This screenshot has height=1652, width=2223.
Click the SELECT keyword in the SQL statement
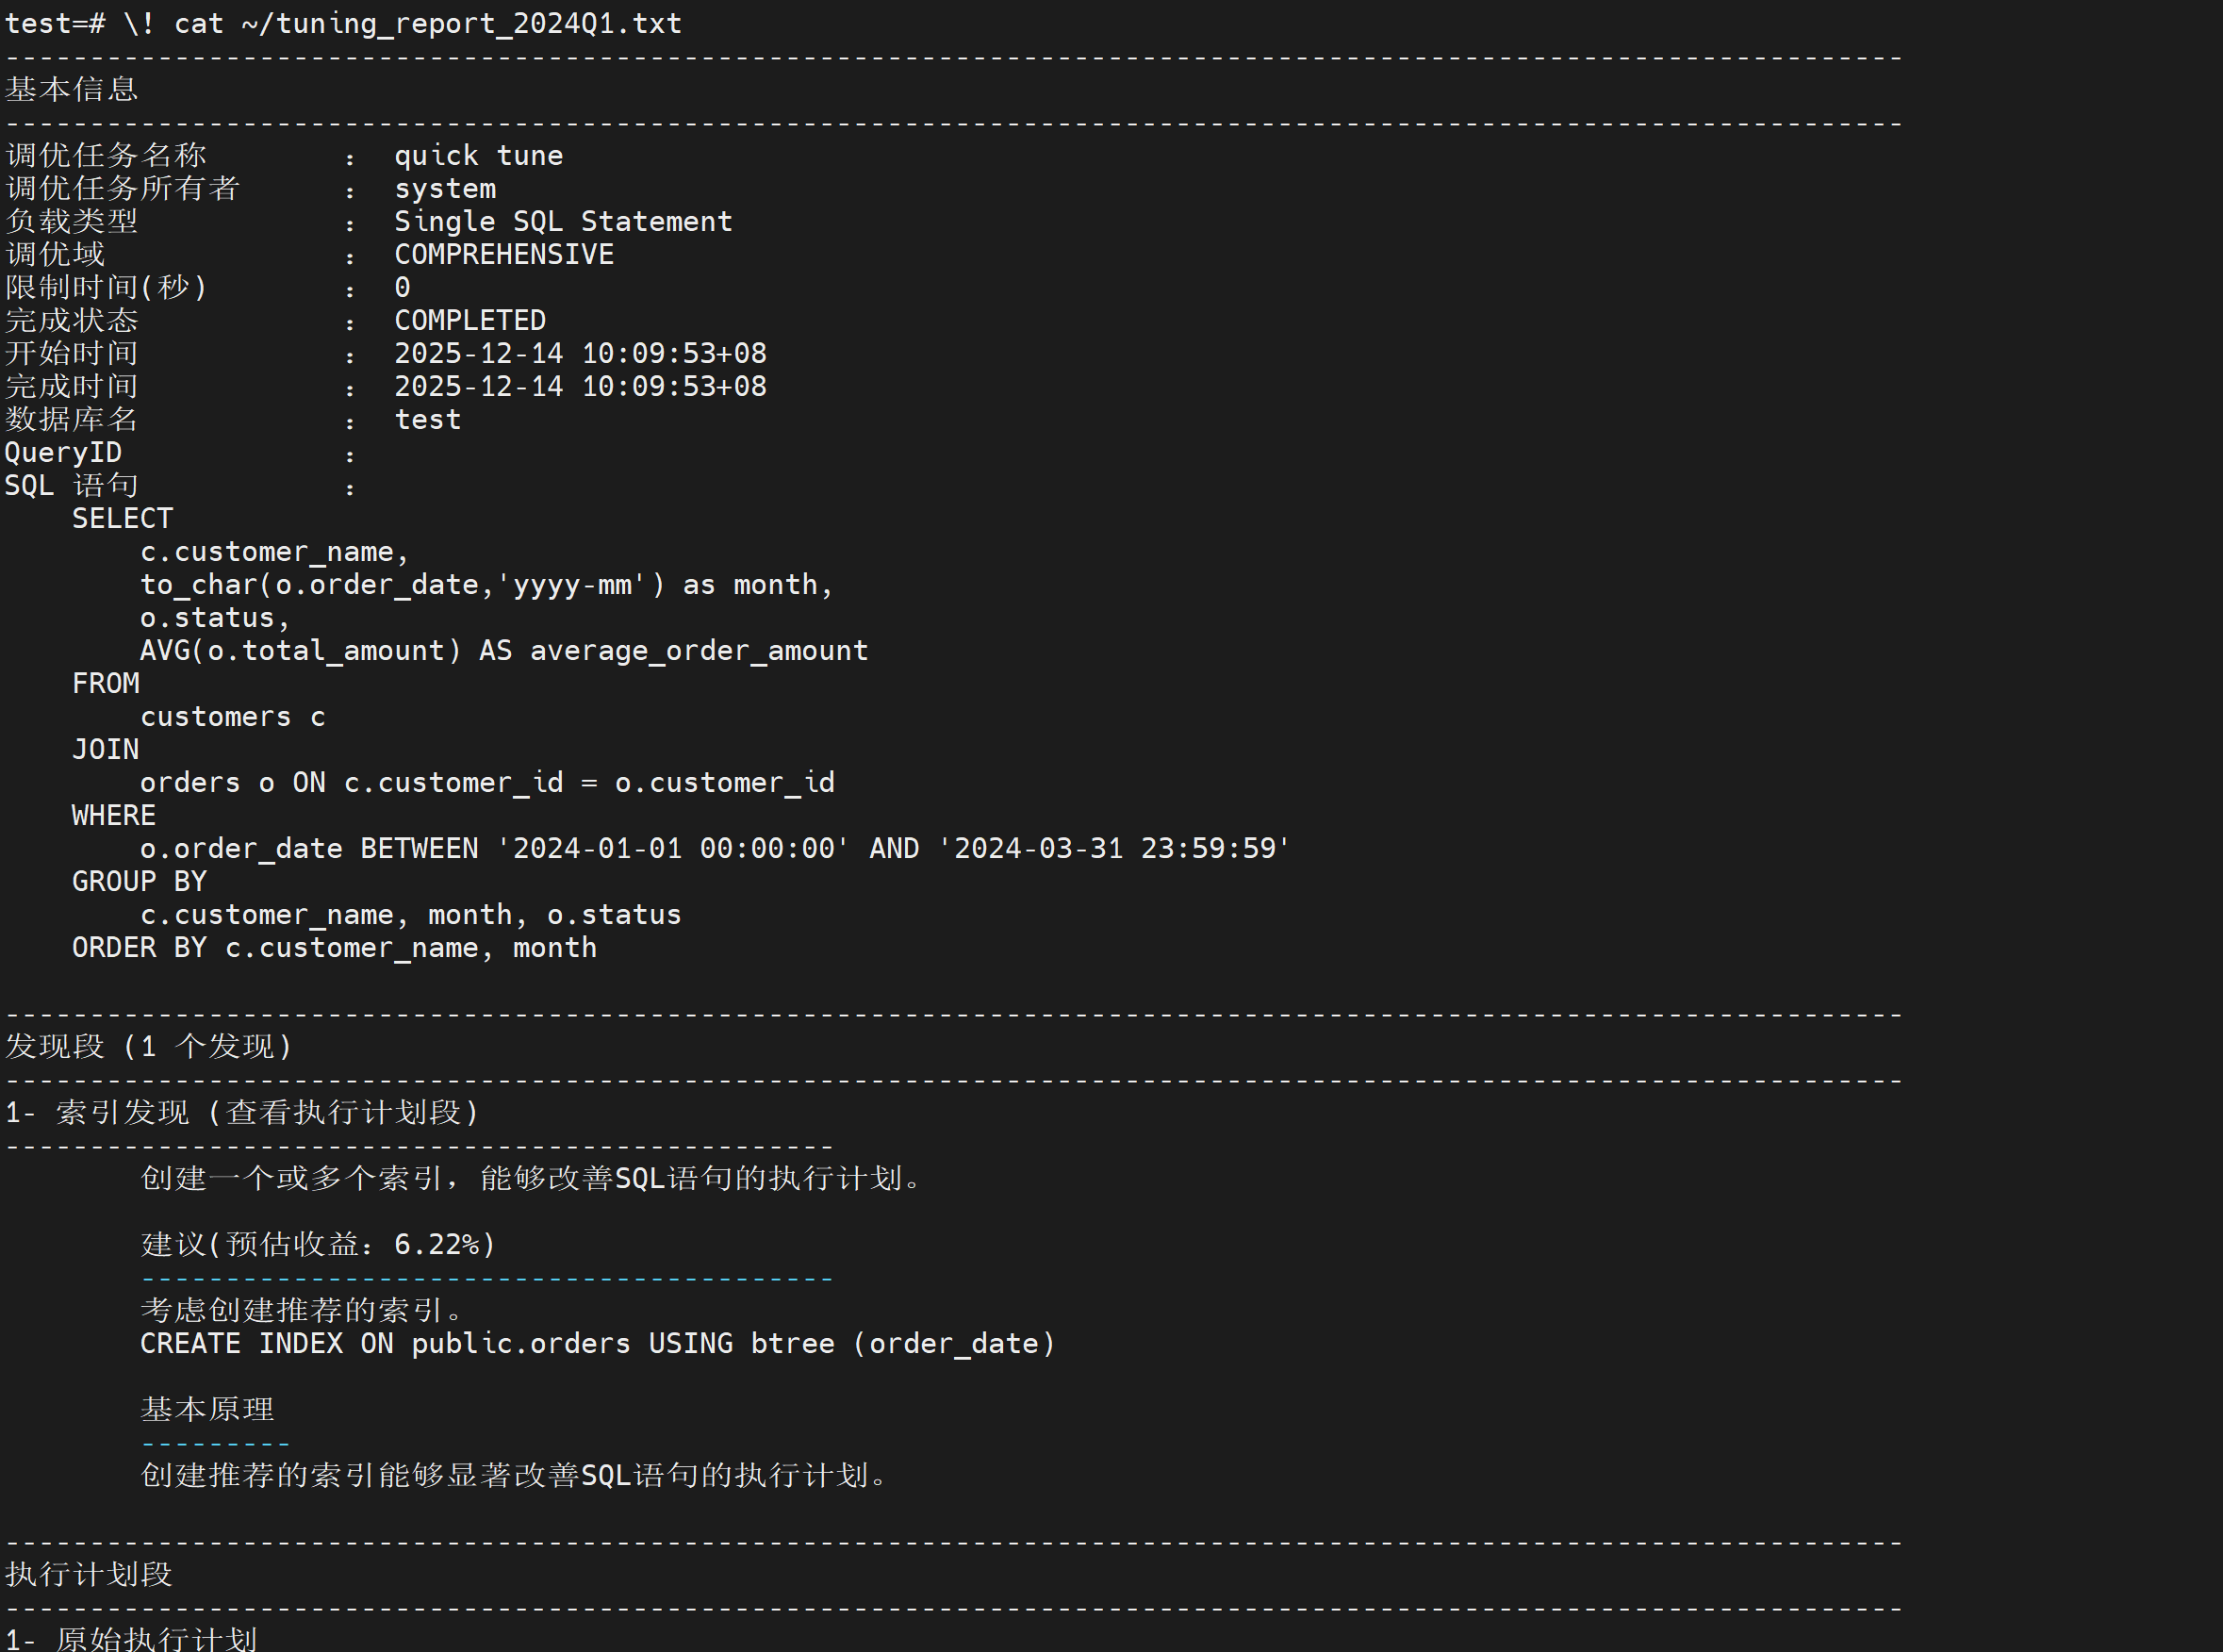pos(122,518)
